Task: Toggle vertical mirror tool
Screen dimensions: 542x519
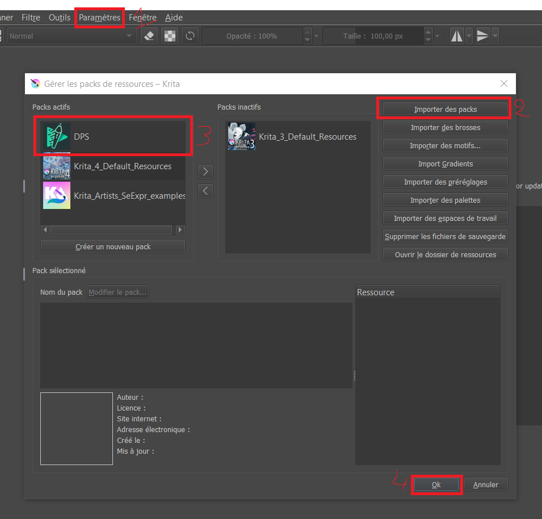Action: pyautogui.click(x=482, y=36)
